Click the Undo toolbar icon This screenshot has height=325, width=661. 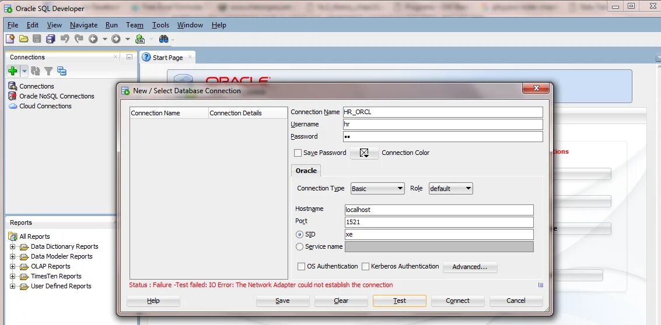65,38
